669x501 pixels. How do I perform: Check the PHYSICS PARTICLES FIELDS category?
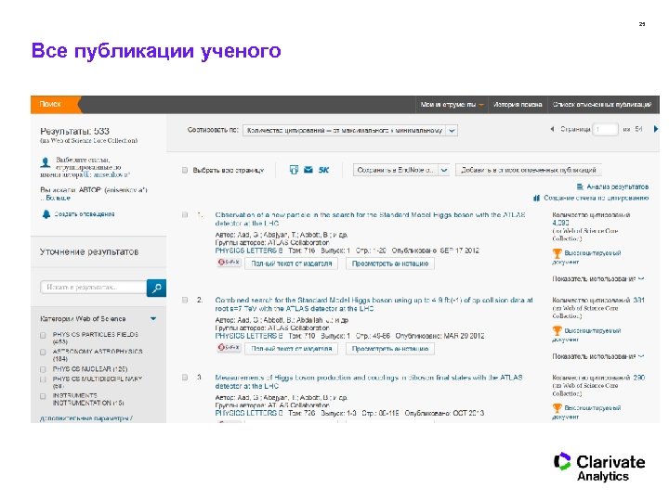[43, 335]
